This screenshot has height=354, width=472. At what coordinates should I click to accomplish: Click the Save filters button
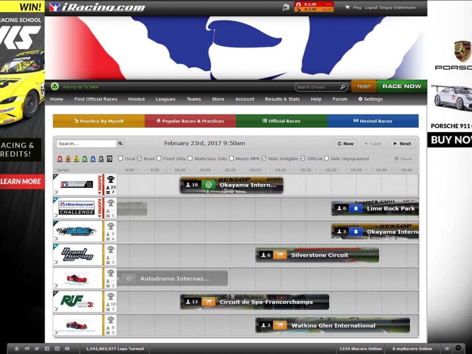coord(403,159)
